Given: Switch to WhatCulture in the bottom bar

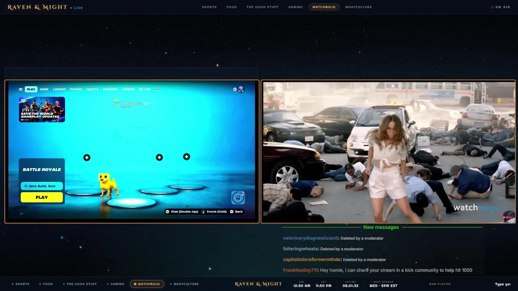Looking at the screenshot, I should (x=184, y=284).
